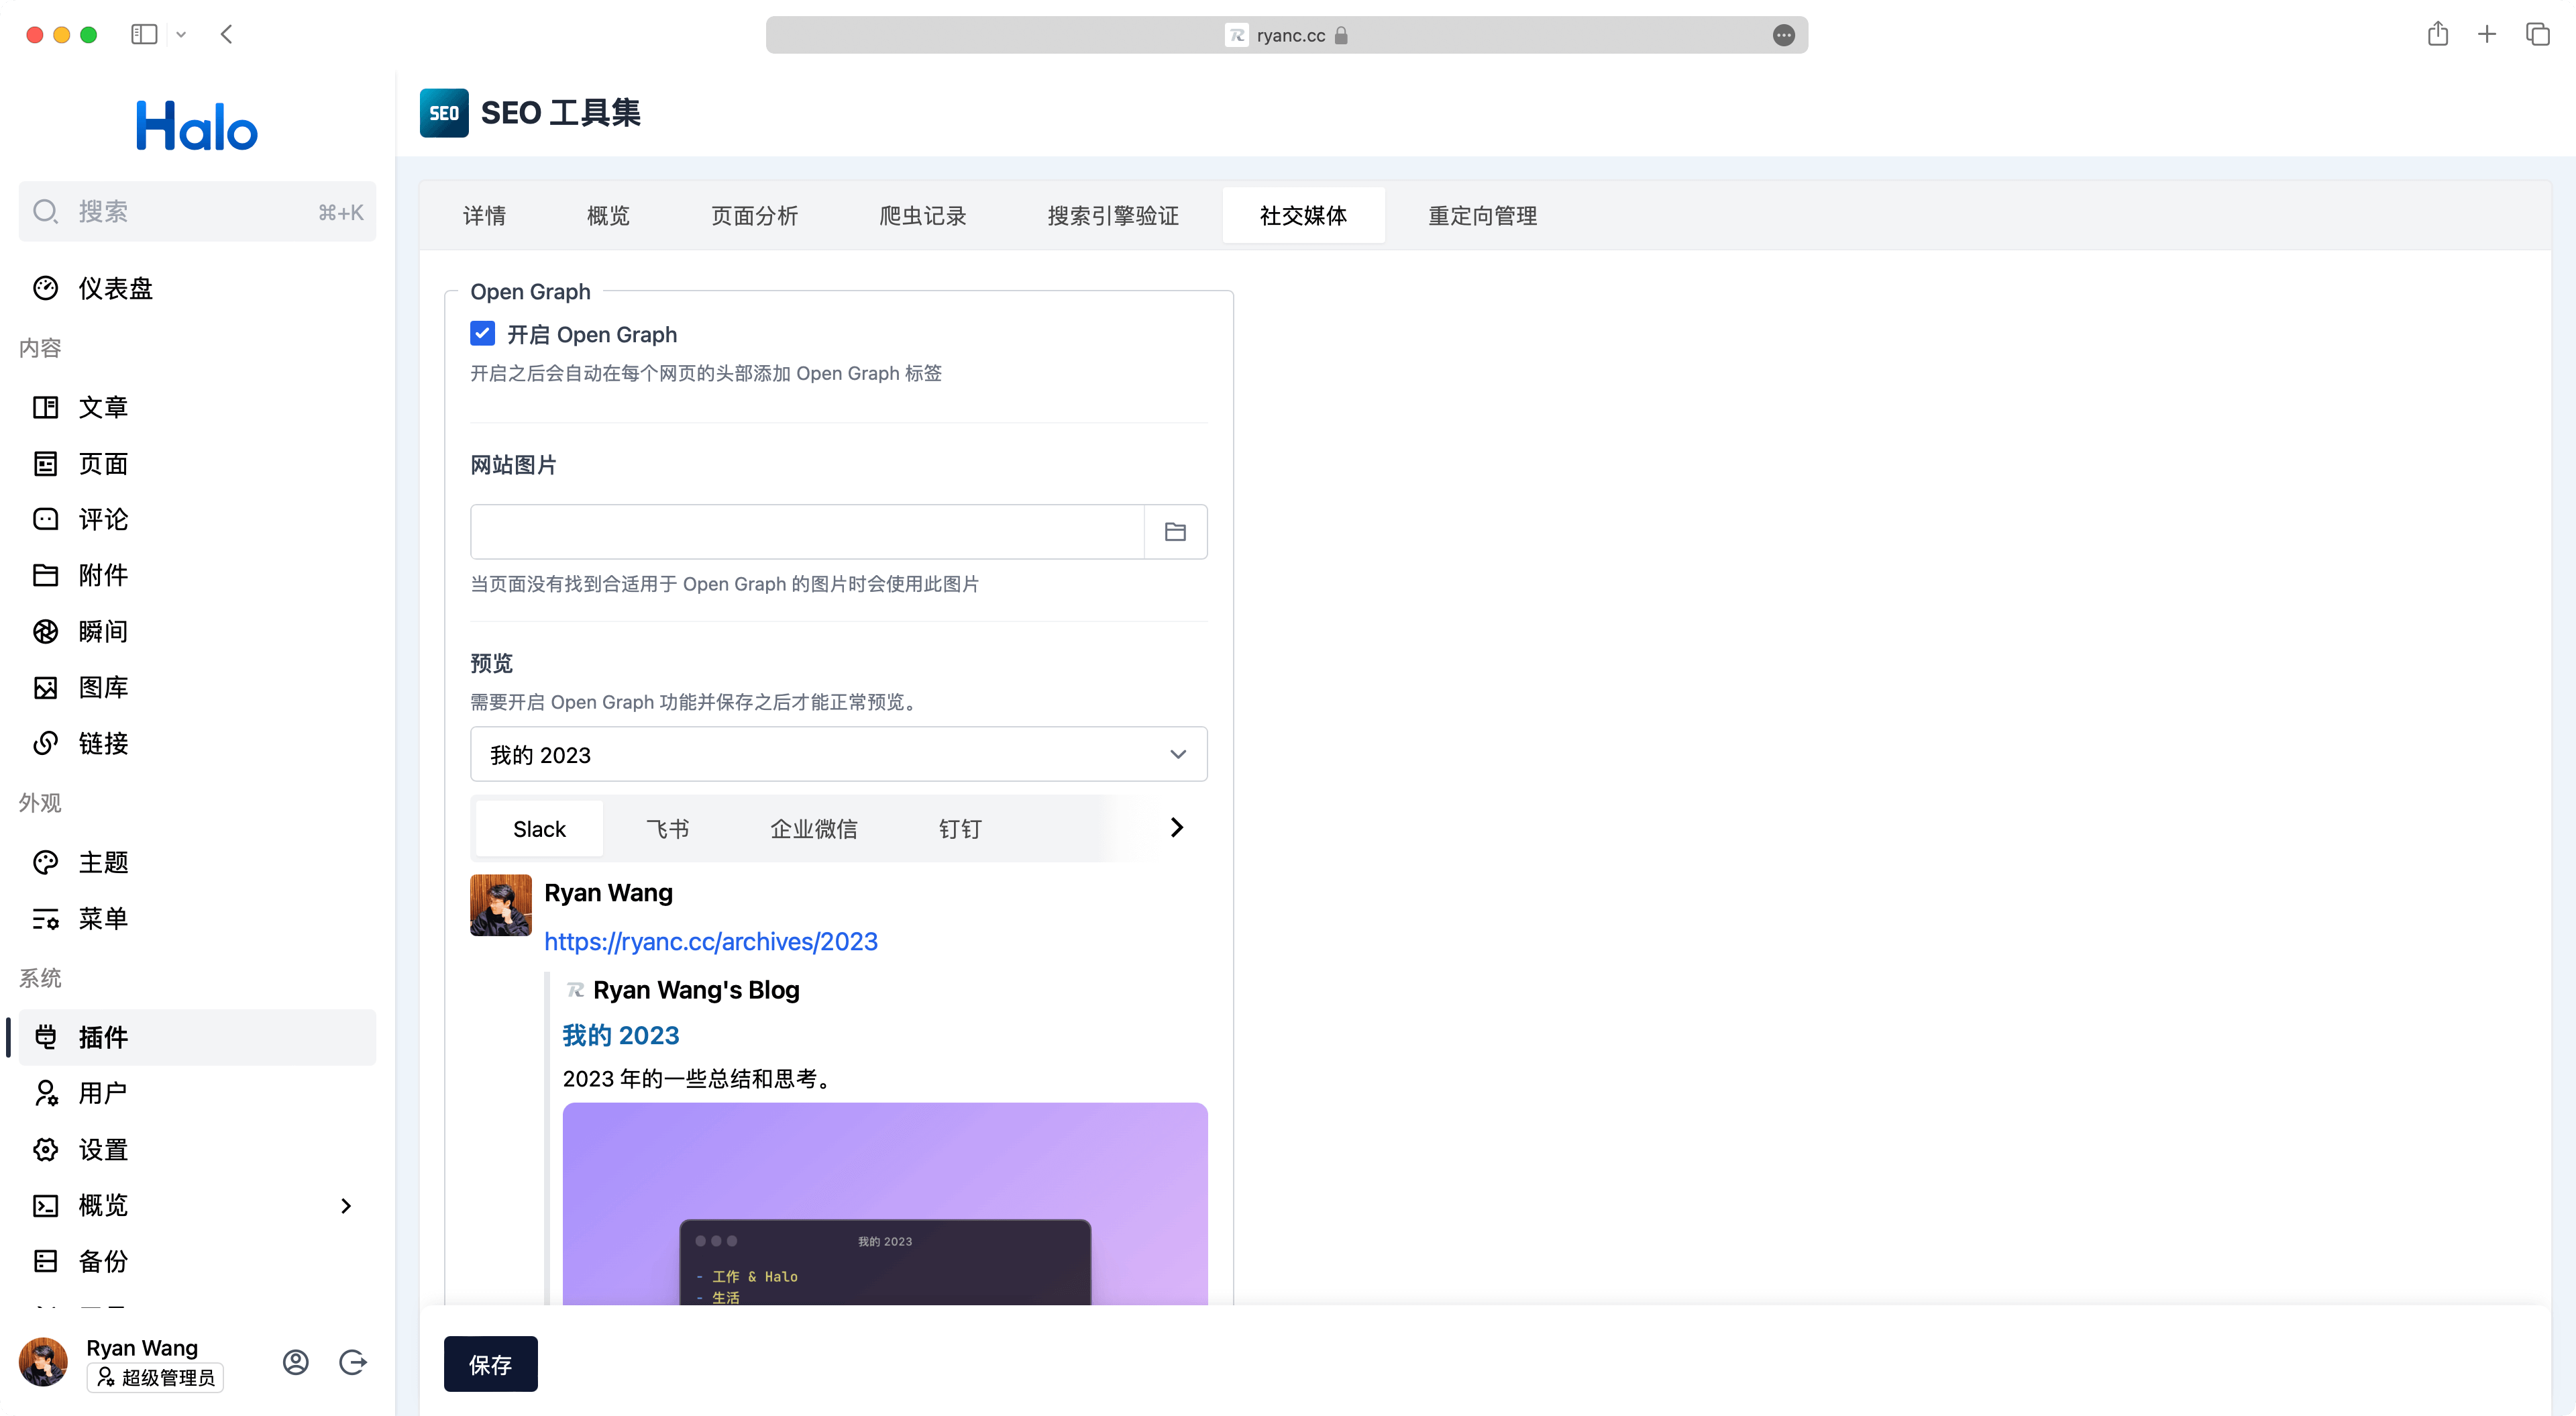The width and height of the screenshot is (2576, 1416).
Task: Switch to the 爬虫记录 tab
Action: (922, 216)
